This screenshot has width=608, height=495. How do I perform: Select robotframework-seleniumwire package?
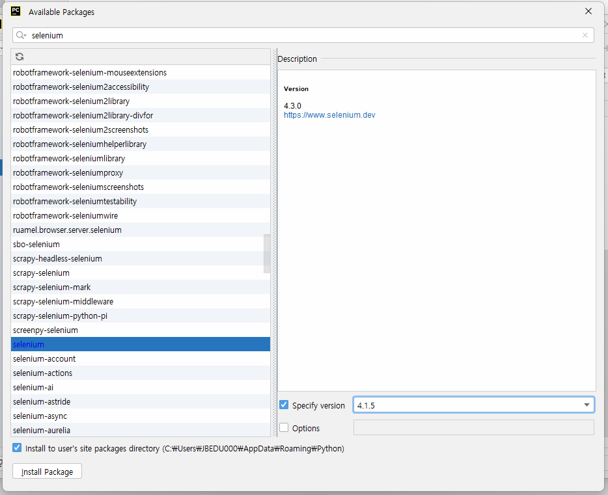(x=141, y=216)
